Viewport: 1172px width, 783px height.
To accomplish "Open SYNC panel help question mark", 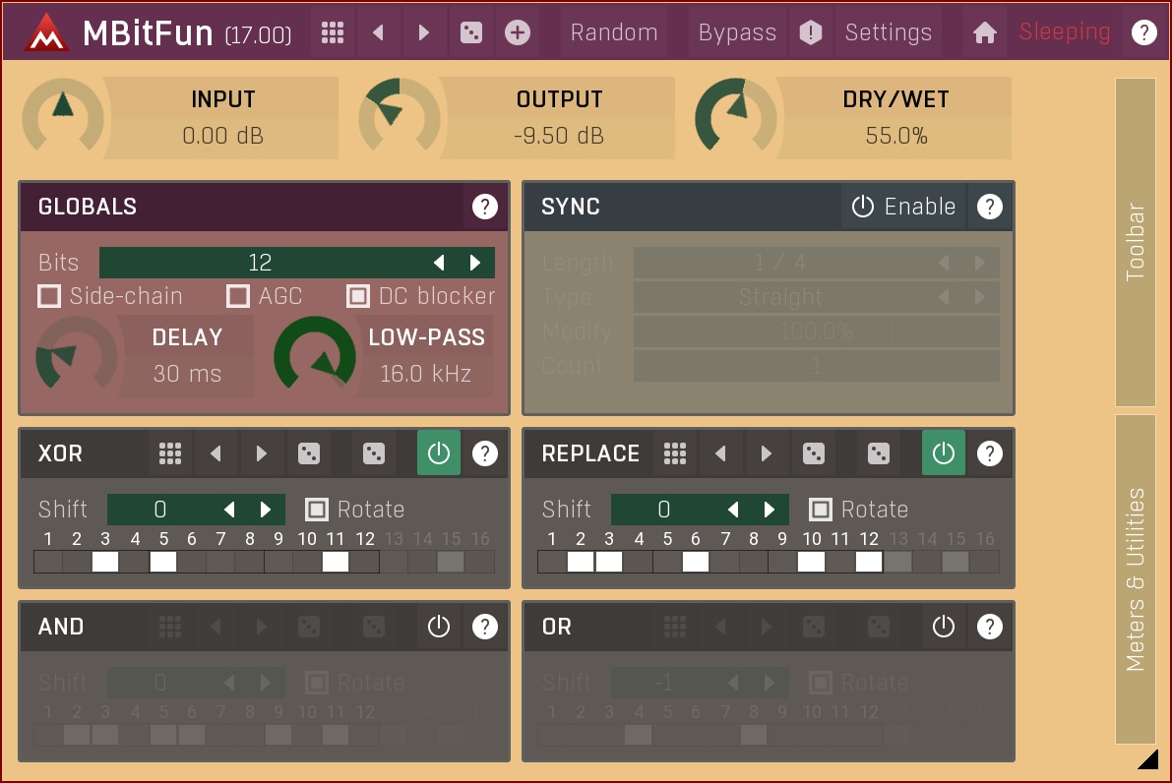I will 989,207.
